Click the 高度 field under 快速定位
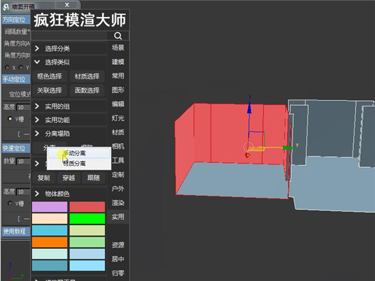This screenshot has height=281, width=375. 23,192
